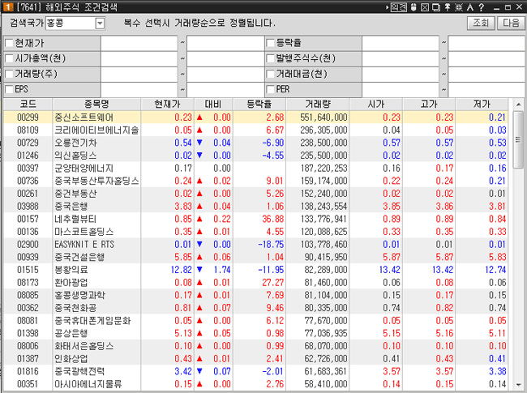Sort by the 대비 column header

213,105
